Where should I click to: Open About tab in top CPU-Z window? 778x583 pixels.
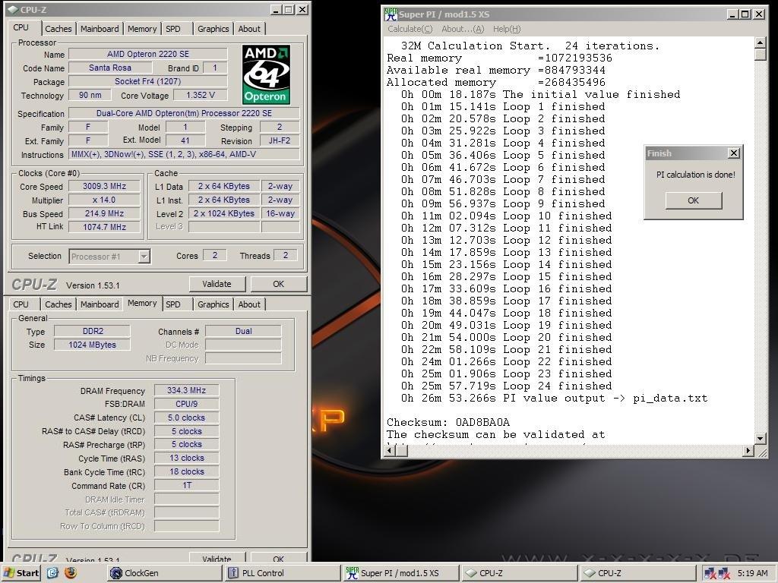(x=249, y=29)
